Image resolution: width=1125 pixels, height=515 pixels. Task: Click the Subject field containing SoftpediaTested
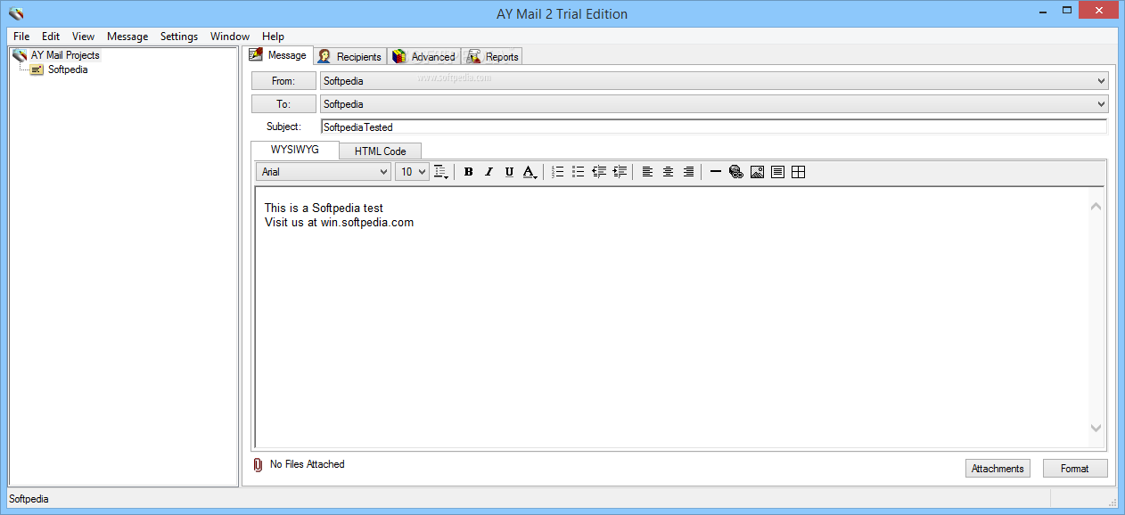(x=714, y=127)
